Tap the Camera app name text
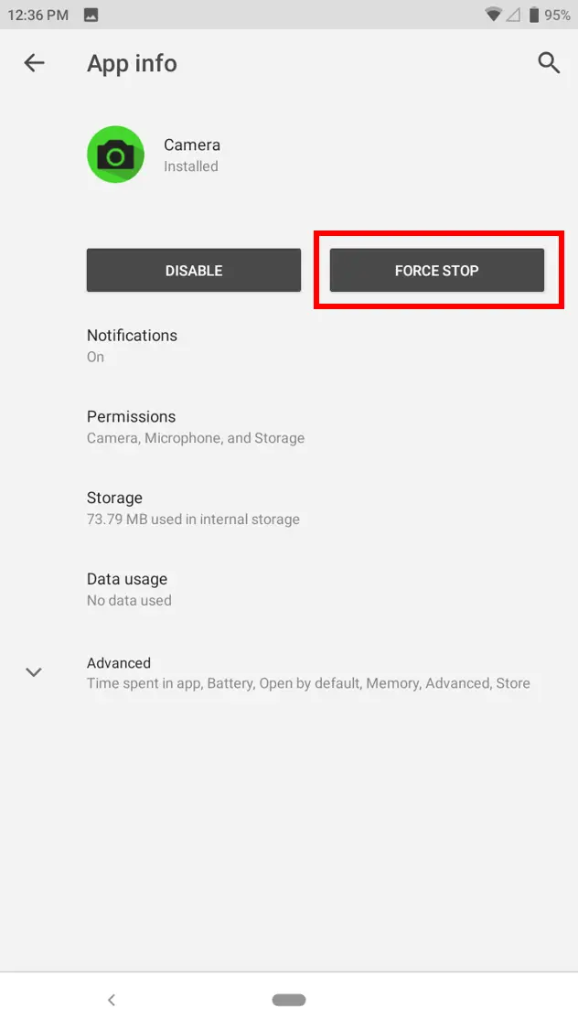Screen dimensions: 578x1029 coord(192,145)
